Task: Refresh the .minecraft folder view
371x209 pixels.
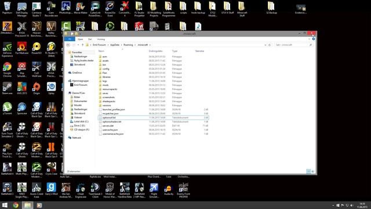Action: (270, 45)
